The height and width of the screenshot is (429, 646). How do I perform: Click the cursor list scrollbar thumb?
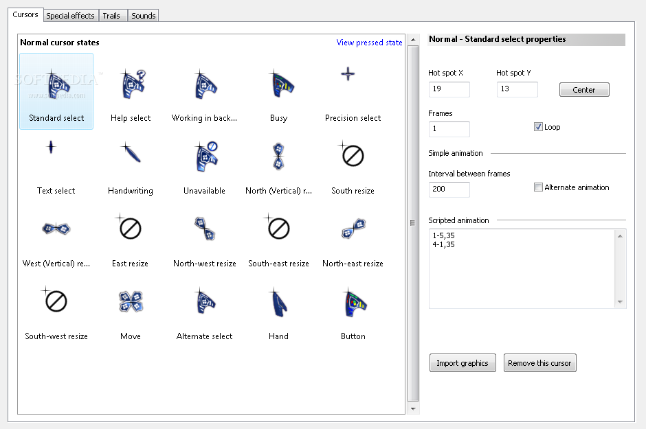tap(413, 223)
